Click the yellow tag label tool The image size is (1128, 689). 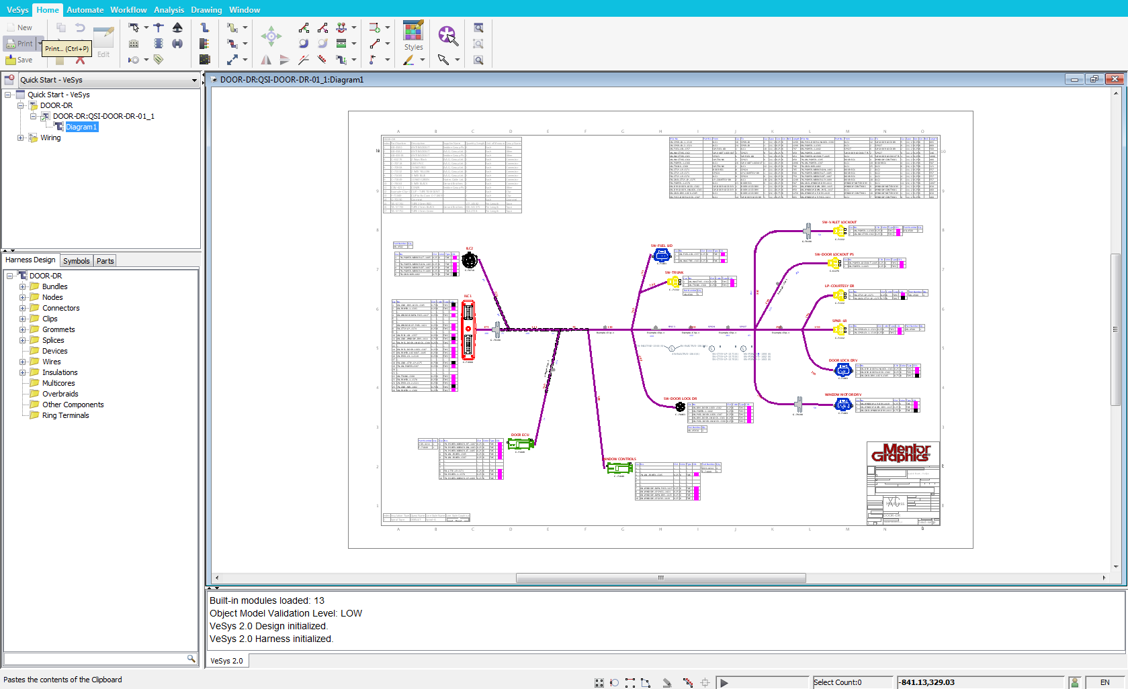coord(158,60)
